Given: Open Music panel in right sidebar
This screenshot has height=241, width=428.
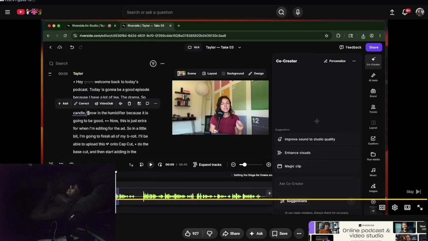Looking at the screenshot, I should pos(373,172).
